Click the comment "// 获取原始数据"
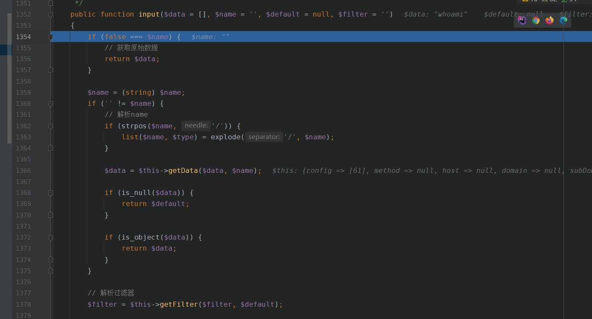The width and height of the screenshot is (592, 319). pyautogui.click(x=131, y=48)
